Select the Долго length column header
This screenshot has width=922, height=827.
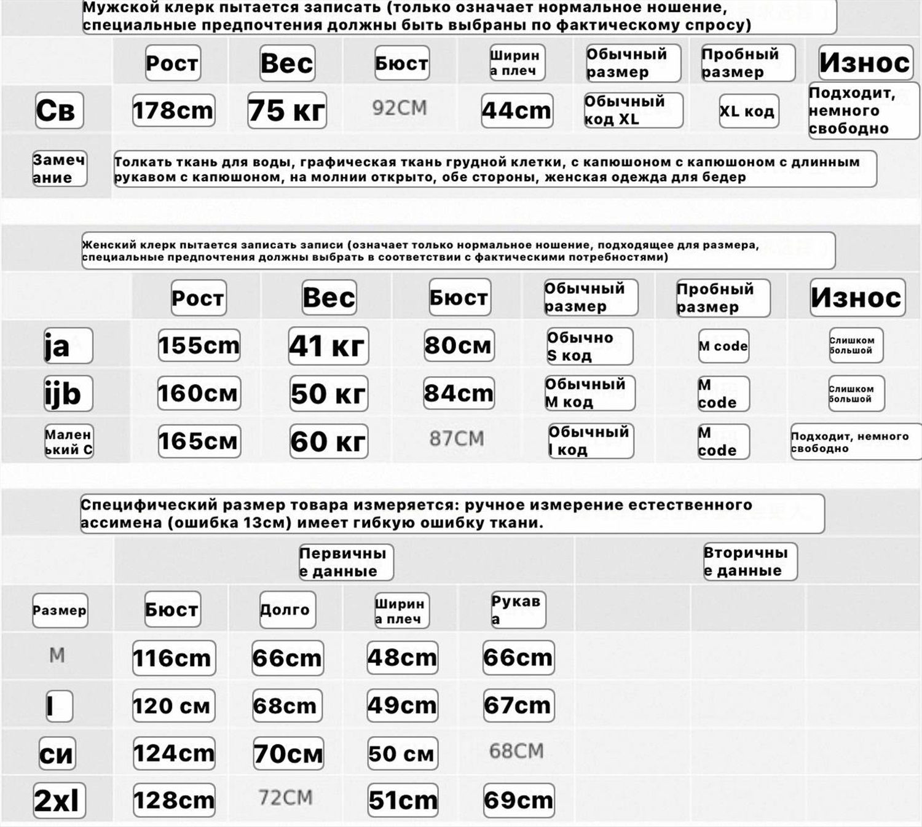pos(286,609)
